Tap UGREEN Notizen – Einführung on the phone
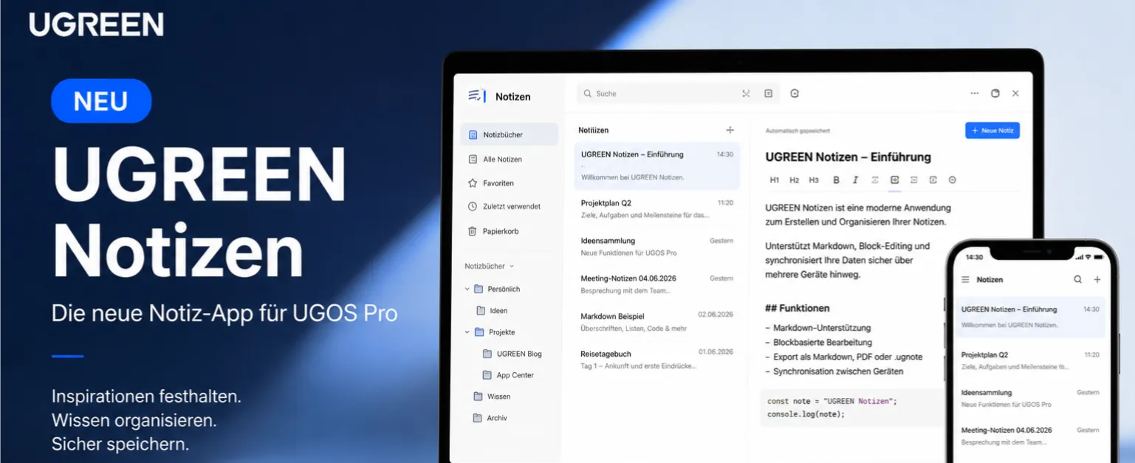This screenshot has height=463, width=1135. click(1030, 317)
